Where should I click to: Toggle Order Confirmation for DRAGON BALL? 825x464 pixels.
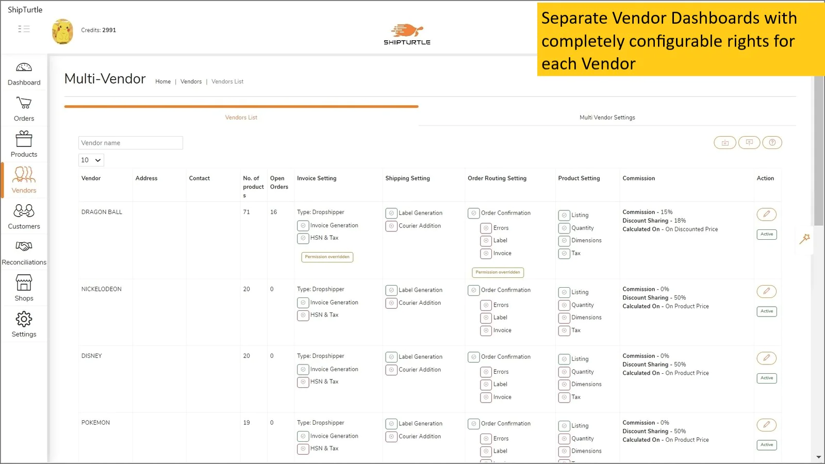click(x=474, y=213)
